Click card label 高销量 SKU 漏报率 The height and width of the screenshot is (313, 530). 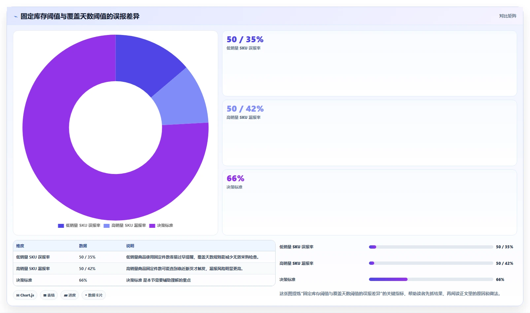(244, 118)
